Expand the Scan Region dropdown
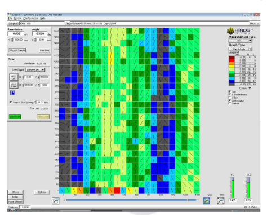The image size is (267, 215). [35, 70]
